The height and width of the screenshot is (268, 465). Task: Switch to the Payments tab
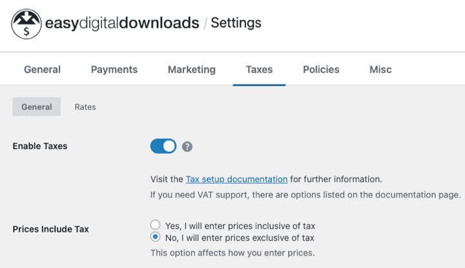(114, 70)
